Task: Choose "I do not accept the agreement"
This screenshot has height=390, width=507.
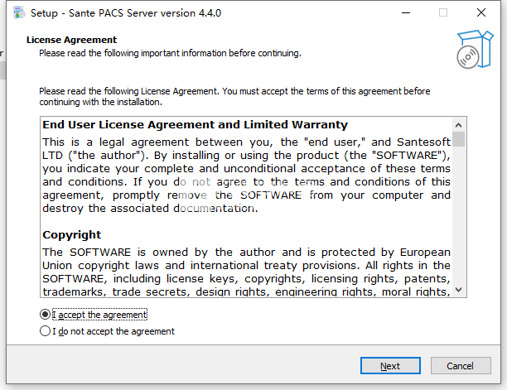Action: point(45,331)
